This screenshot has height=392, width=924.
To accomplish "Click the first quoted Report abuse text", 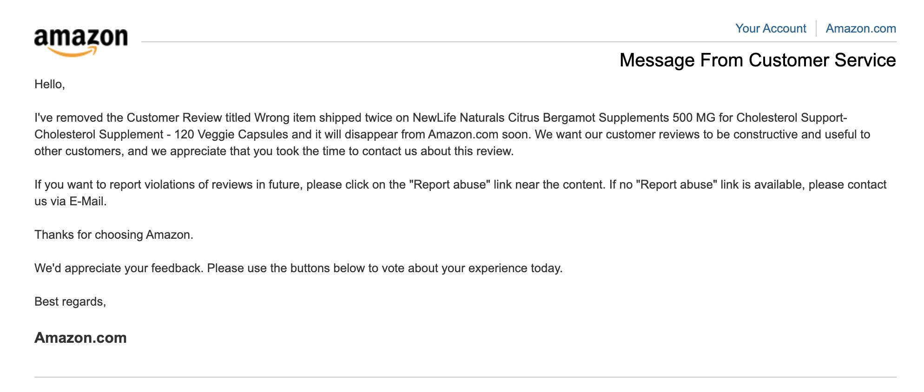I will (x=449, y=184).
